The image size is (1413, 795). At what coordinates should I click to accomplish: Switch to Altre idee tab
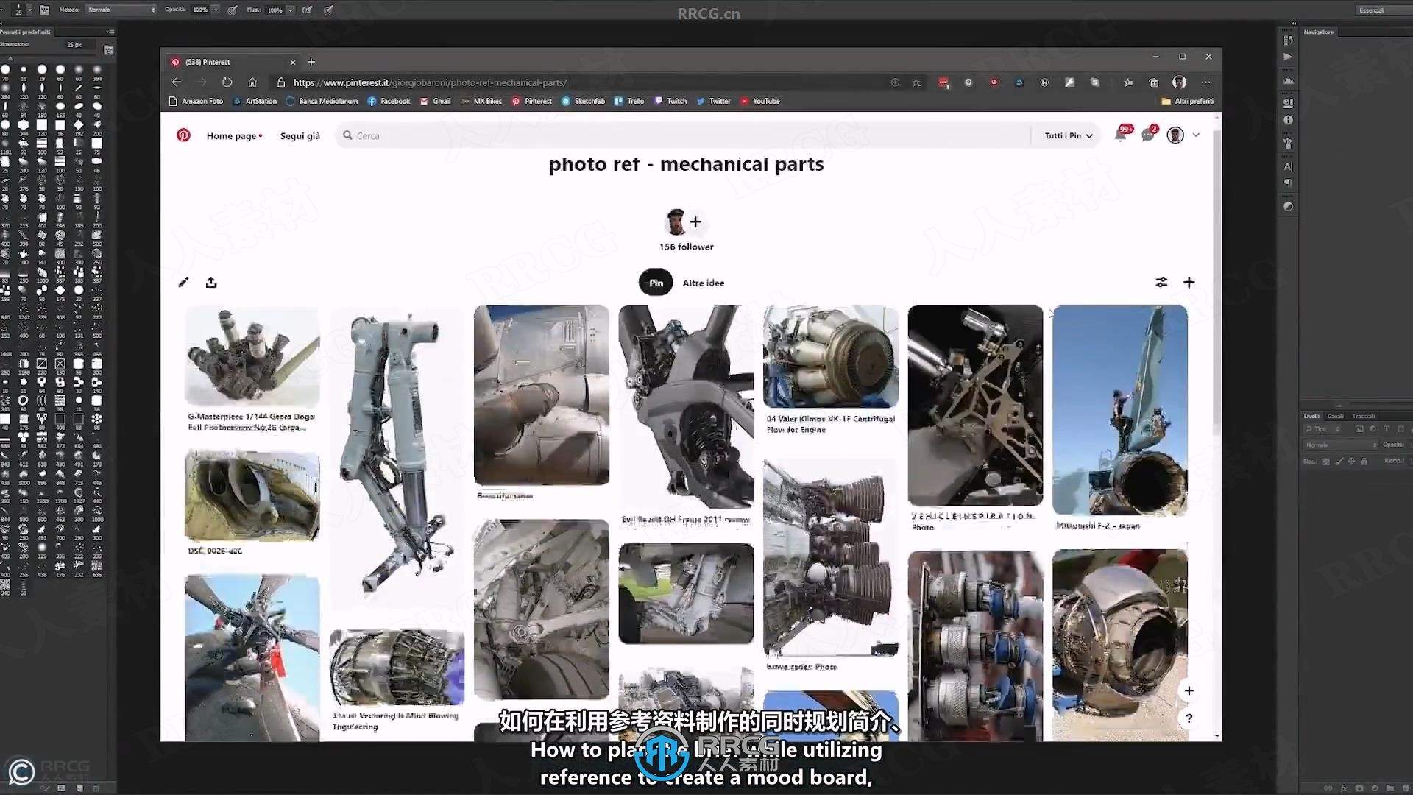(x=704, y=283)
